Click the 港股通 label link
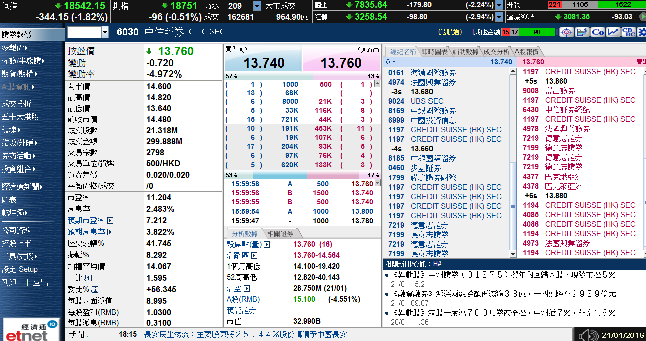The height and width of the screenshot is (341, 646). pos(450,32)
